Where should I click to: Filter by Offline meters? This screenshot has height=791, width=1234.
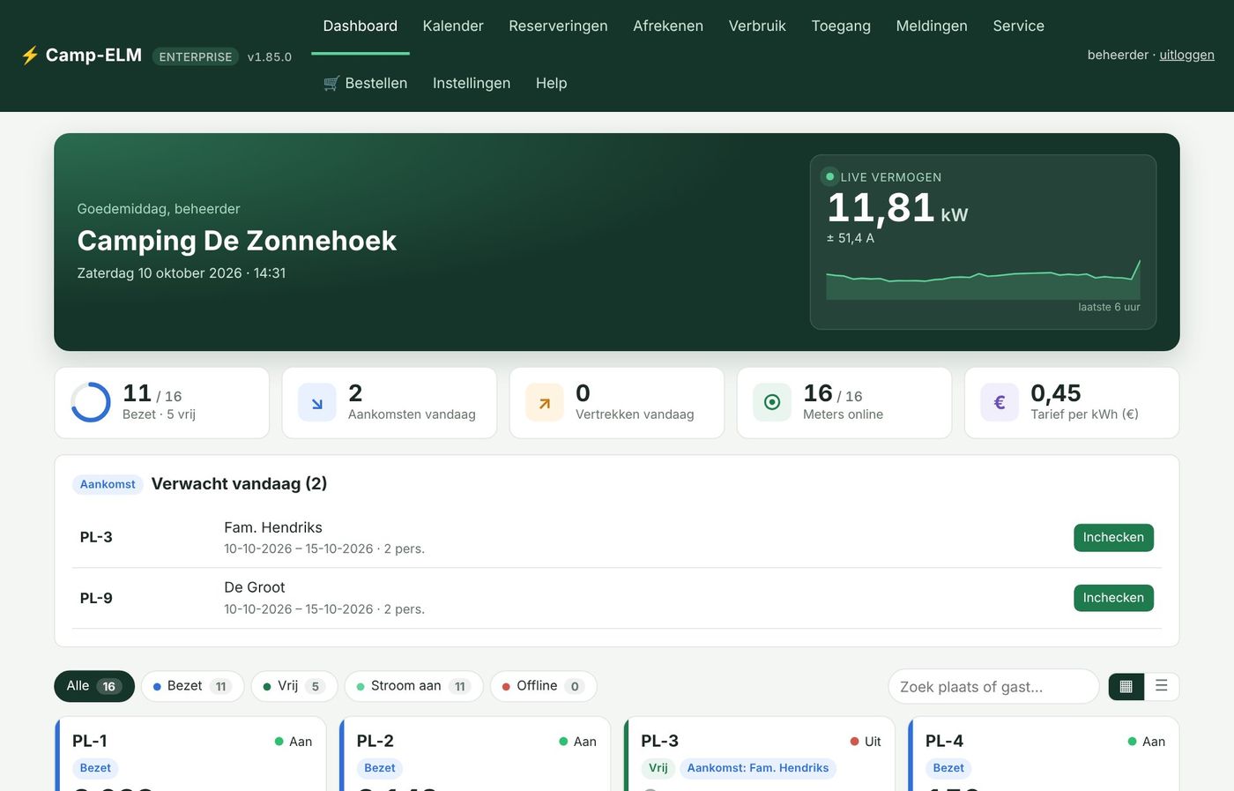tap(543, 686)
